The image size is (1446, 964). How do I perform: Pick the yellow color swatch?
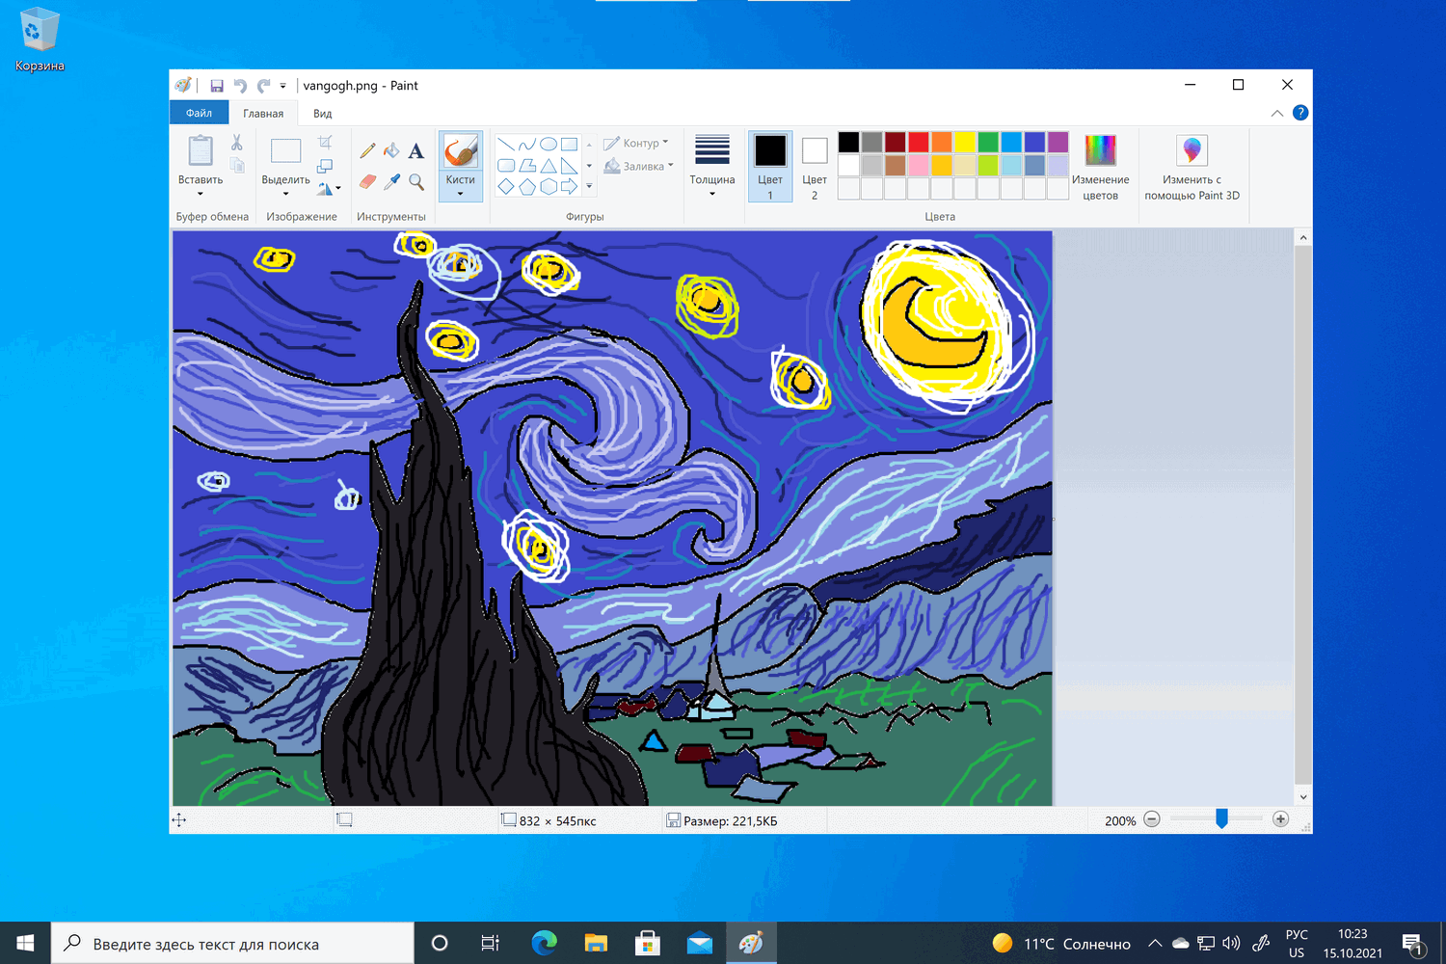[x=965, y=142]
